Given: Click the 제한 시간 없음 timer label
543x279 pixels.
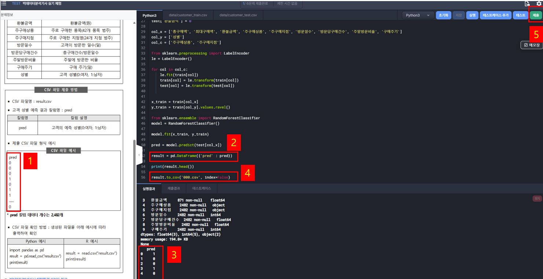Looking at the screenshot, I should coord(287,4).
